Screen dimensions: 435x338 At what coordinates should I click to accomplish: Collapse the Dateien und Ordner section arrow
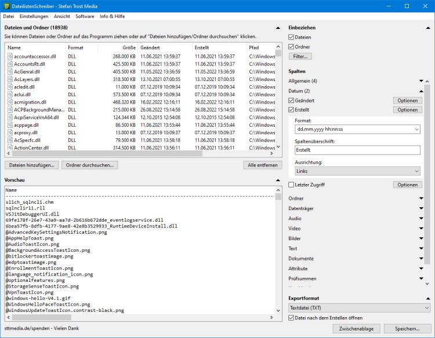coord(278,27)
